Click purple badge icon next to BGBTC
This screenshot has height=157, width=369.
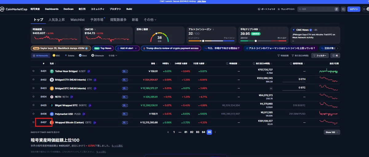[90, 105]
